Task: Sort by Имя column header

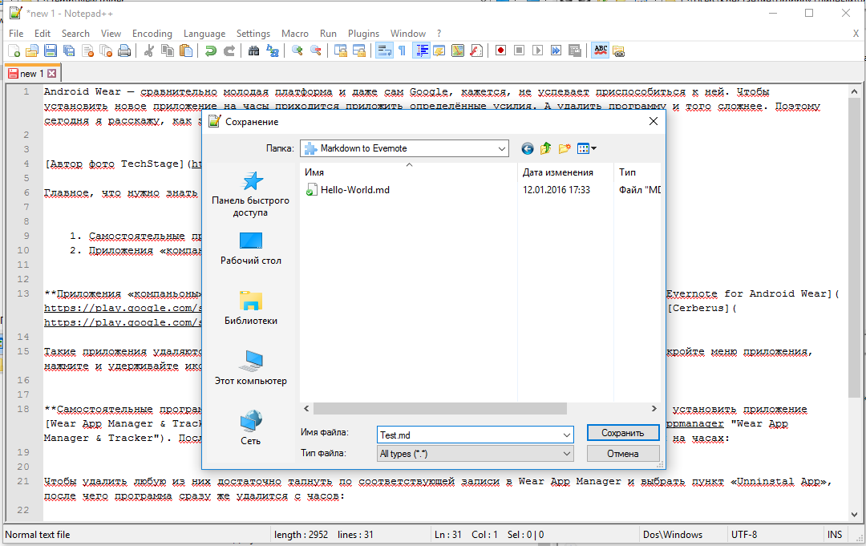Action: [409, 172]
